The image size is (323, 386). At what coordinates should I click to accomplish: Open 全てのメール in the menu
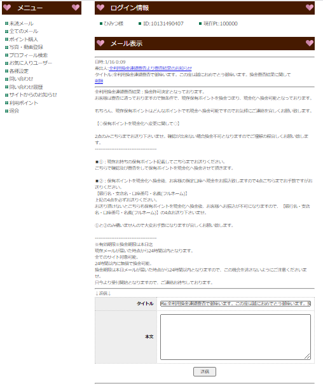pos(24,31)
